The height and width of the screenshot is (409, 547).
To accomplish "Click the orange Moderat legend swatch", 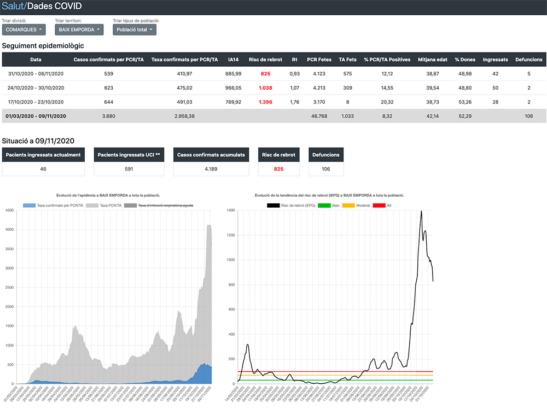I will pos(348,206).
